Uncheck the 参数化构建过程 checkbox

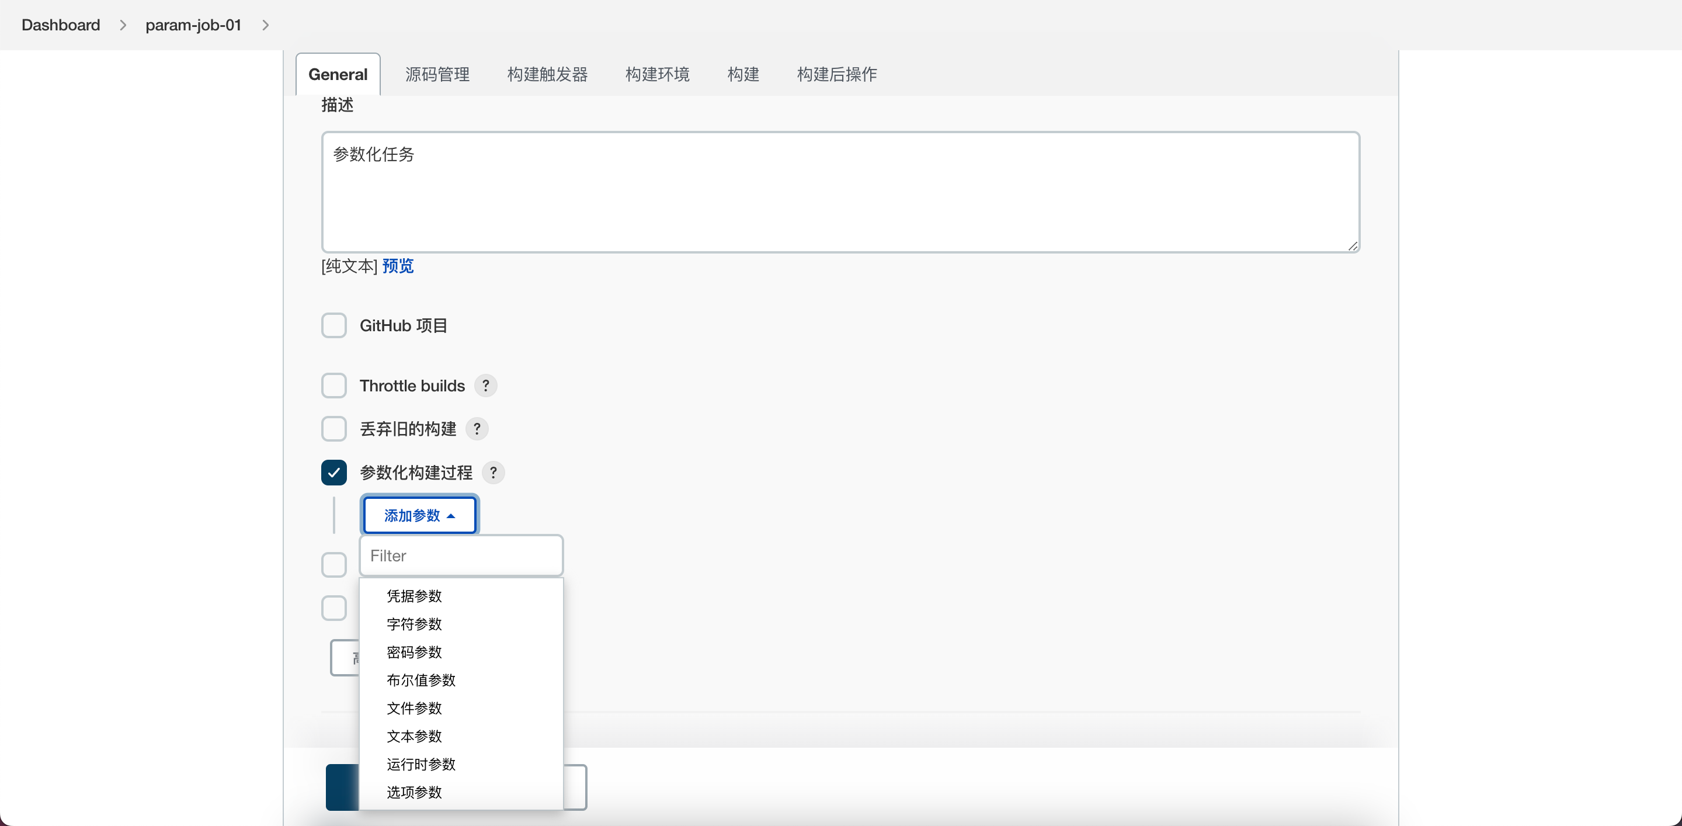click(x=333, y=472)
